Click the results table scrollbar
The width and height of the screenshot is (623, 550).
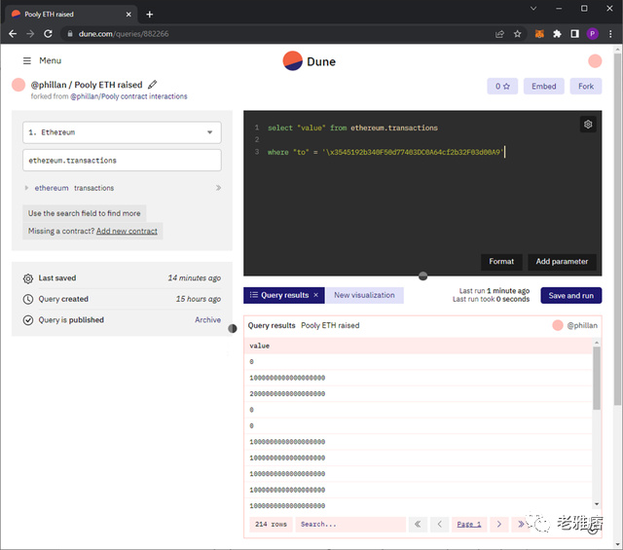597,378
